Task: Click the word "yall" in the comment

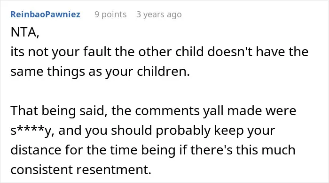Action: [213, 111]
